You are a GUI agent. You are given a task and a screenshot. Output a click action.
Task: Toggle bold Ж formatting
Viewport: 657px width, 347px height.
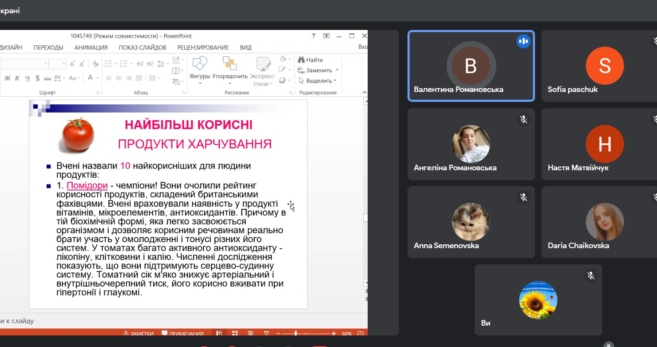pos(7,78)
